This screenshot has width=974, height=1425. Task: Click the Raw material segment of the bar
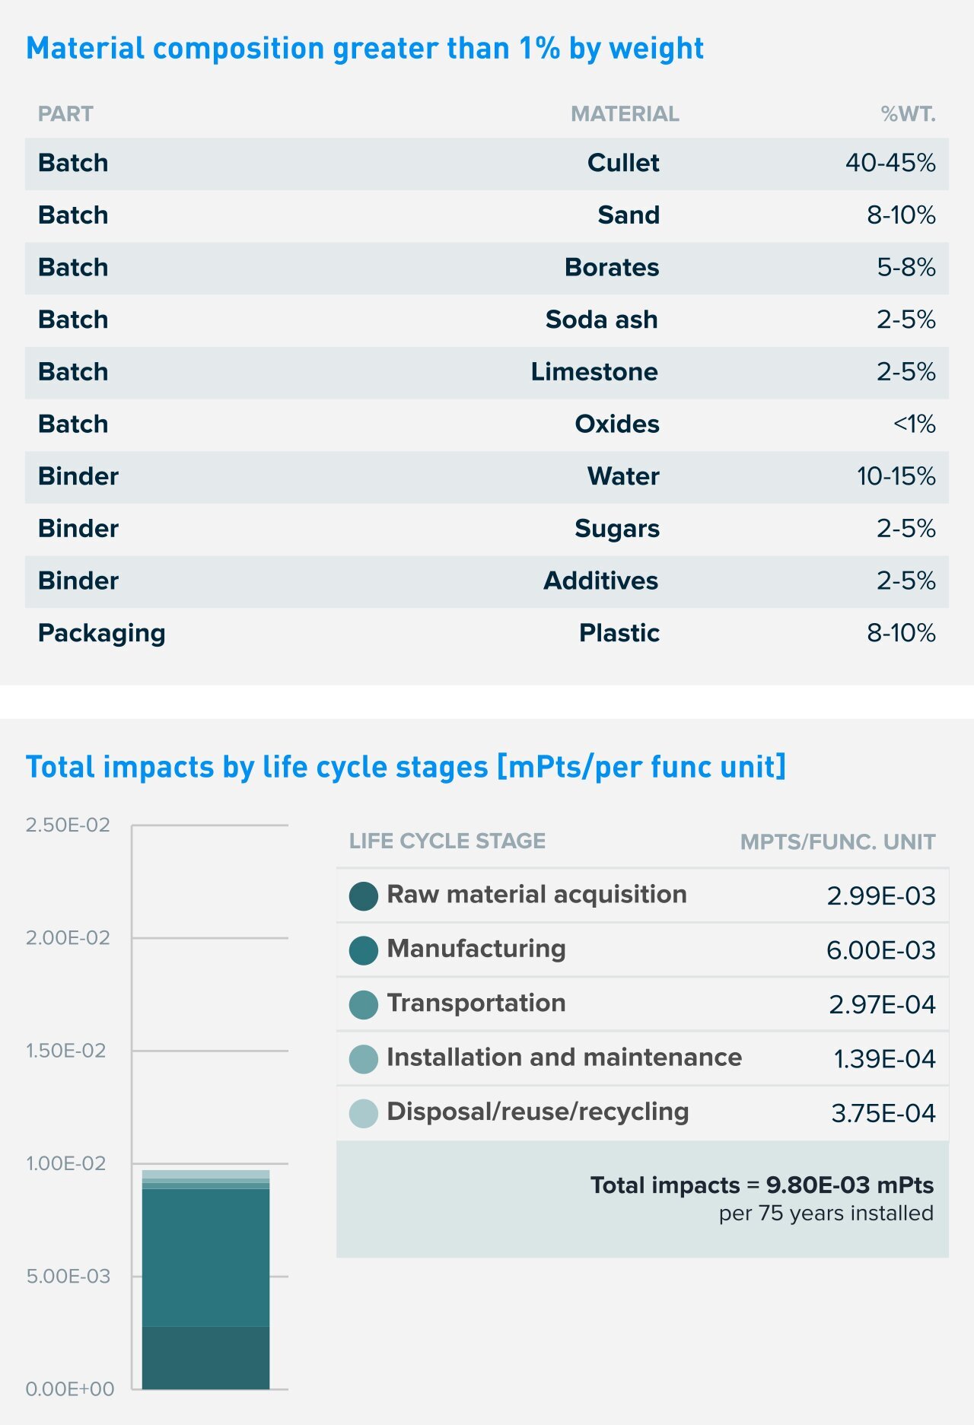click(x=205, y=1358)
